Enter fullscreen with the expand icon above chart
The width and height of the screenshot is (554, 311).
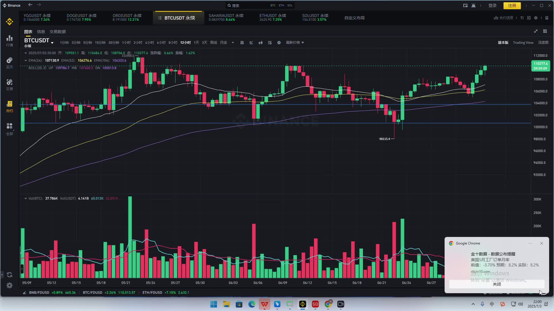[536, 31]
